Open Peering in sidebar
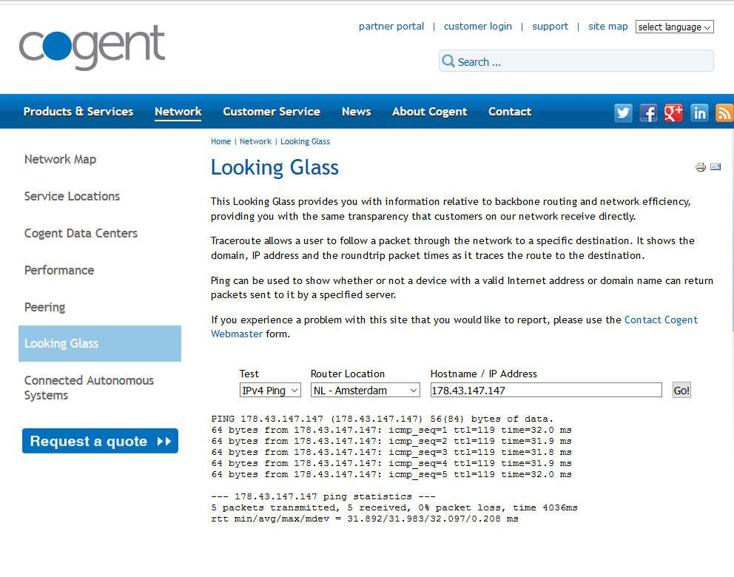 tap(45, 307)
